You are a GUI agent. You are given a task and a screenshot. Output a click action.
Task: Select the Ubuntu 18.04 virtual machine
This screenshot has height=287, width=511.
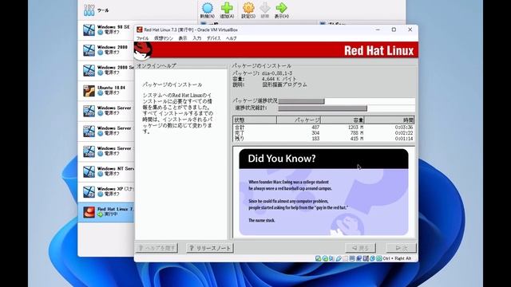pyautogui.click(x=106, y=90)
